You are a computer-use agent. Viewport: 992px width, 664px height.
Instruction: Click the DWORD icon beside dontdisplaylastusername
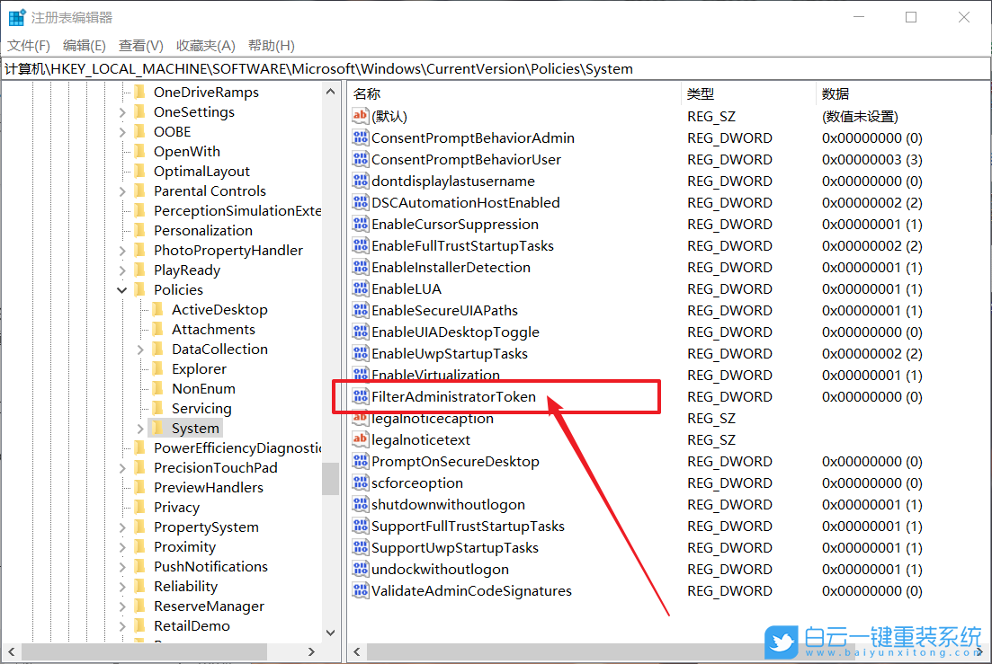click(361, 181)
